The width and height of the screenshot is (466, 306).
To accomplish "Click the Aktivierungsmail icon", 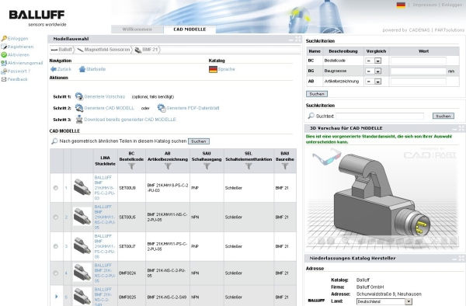I will [x=4, y=63].
